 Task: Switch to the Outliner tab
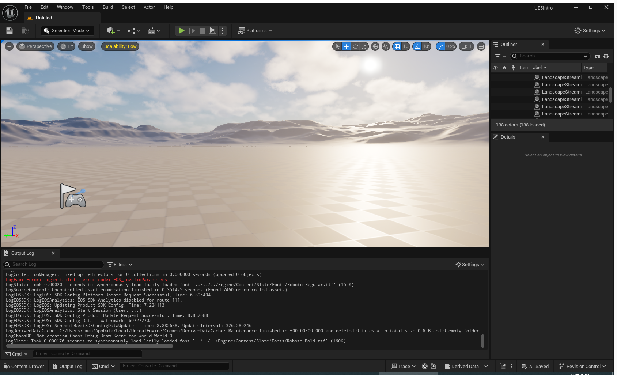(519, 45)
